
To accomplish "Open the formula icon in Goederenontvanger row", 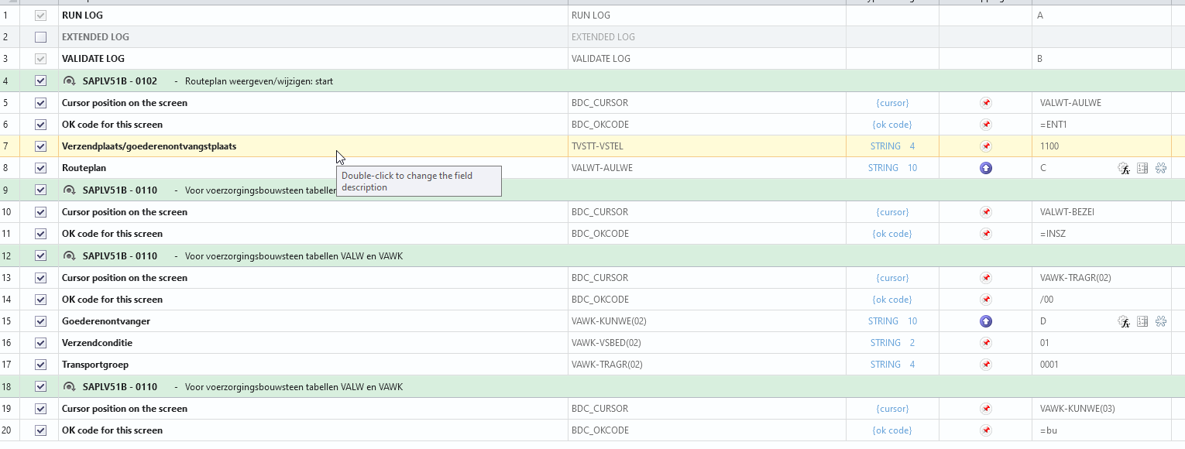I will [1123, 321].
